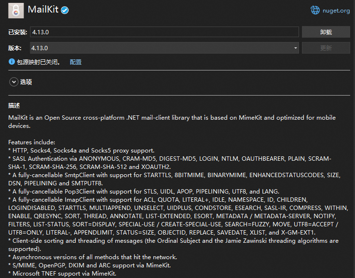Expand 选项 using the circled chevron
Screen dimensions: 355x278
(14, 82)
